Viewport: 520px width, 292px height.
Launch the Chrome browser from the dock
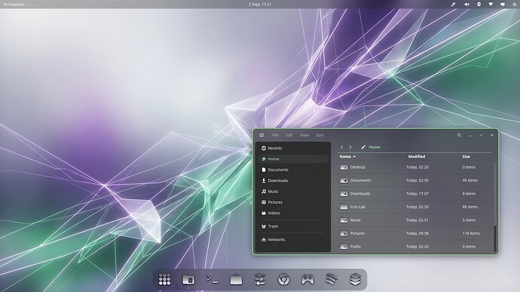click(x=283, y=280)
